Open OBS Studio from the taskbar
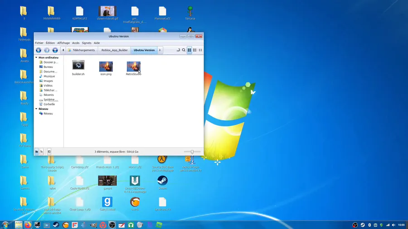 pos(112,225)
